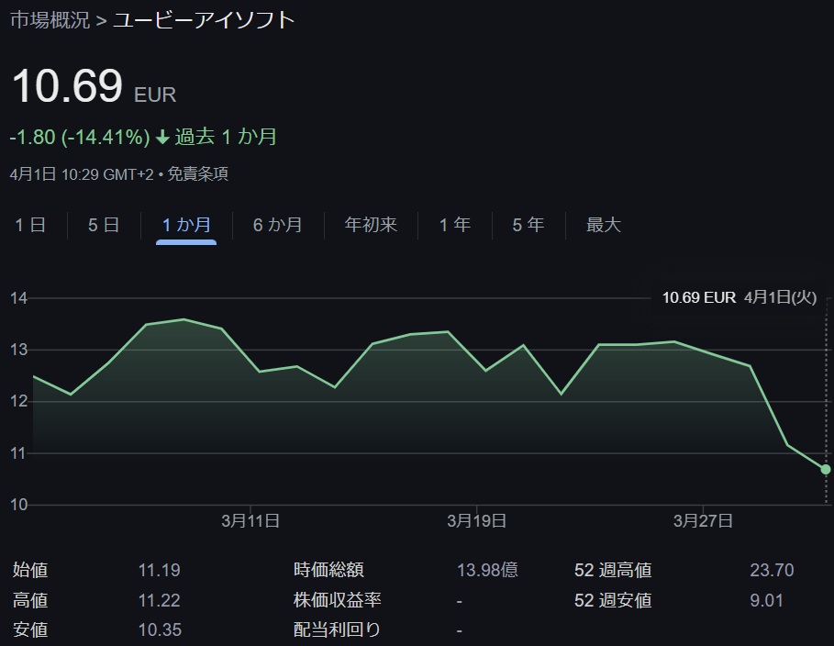Click the 始値 value 11.19

click(159, 571)
